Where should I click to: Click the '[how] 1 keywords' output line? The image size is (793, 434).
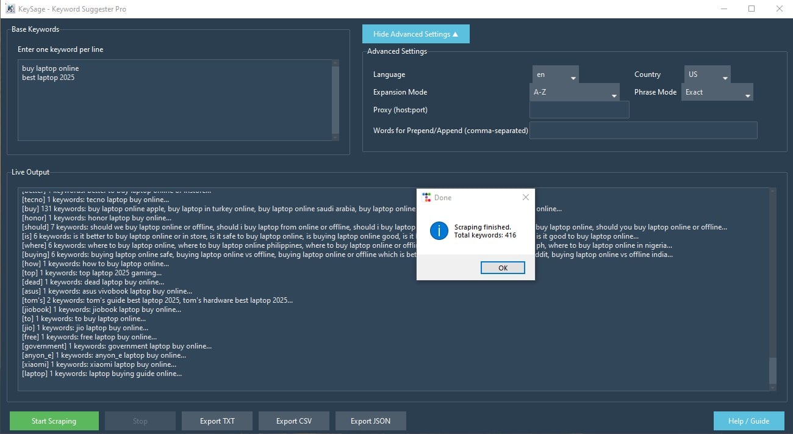(x=95, y=264)
